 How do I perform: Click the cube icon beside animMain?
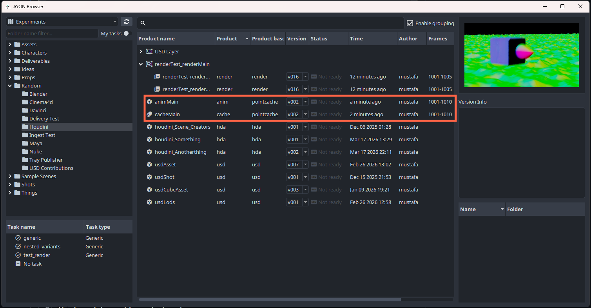[x=149, y=102]
